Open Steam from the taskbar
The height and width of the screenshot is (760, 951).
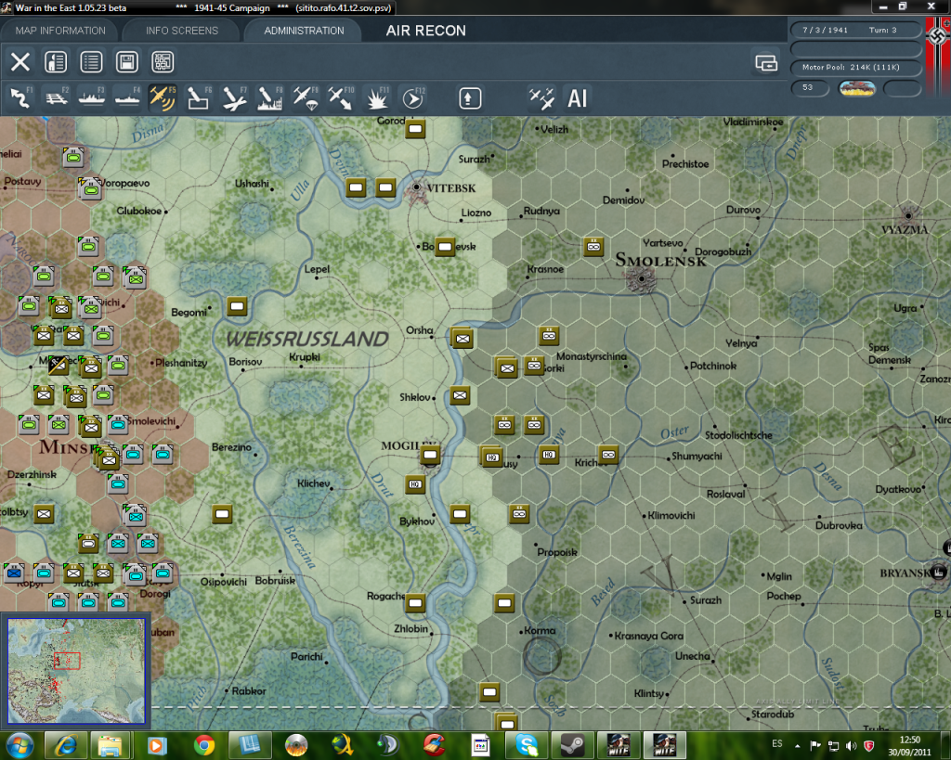pyautogui.click(x=572, y=745)
